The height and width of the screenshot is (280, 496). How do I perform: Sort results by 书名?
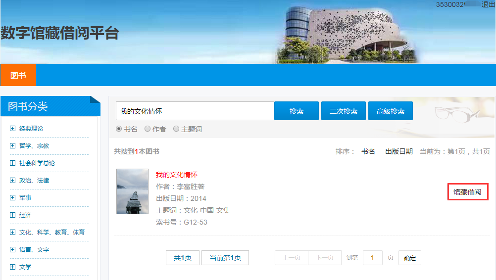pyautogui.click(x=368, y=151)
